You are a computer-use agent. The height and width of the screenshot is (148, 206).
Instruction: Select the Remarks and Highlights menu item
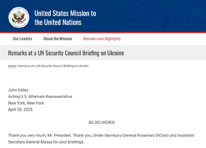102,39
